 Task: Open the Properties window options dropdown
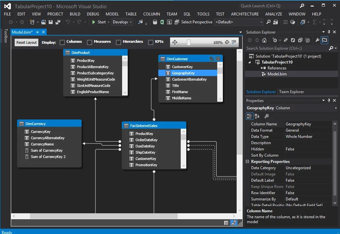(x=324, y=100)
